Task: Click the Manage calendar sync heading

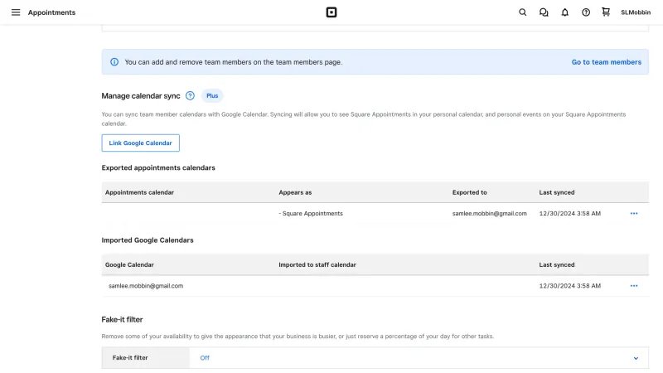Action: pyautogui.click(x=141, y=96)
